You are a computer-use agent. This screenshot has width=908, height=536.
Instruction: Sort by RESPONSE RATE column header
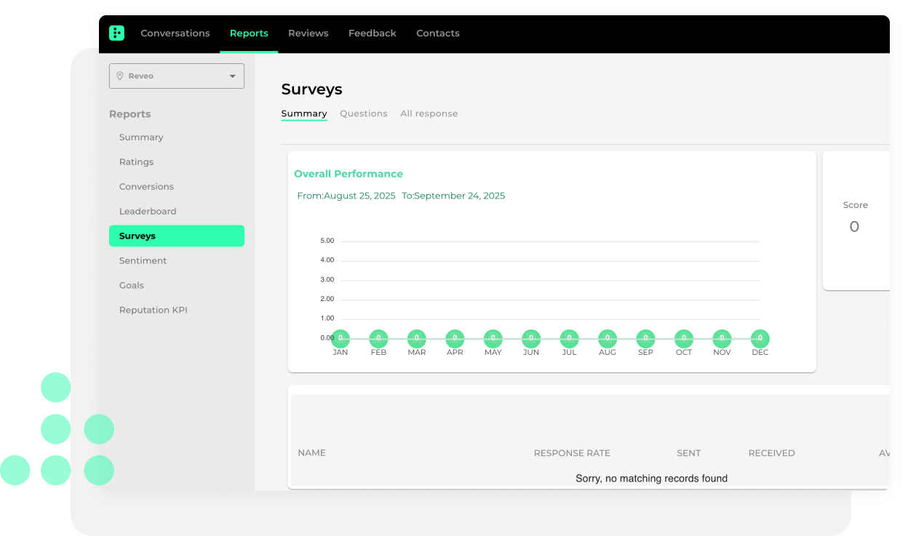[x=572, y=453]
